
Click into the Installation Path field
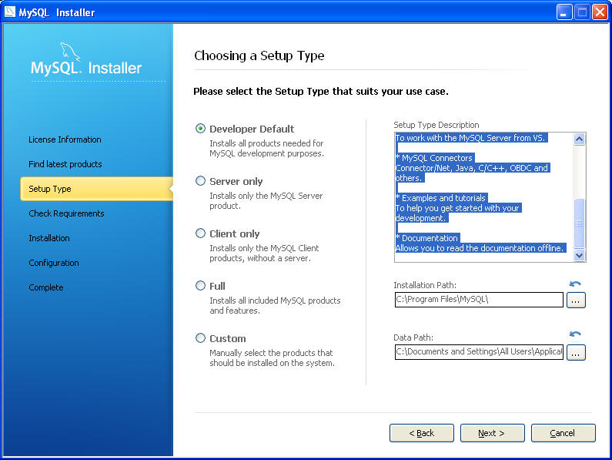coord(479,300)
